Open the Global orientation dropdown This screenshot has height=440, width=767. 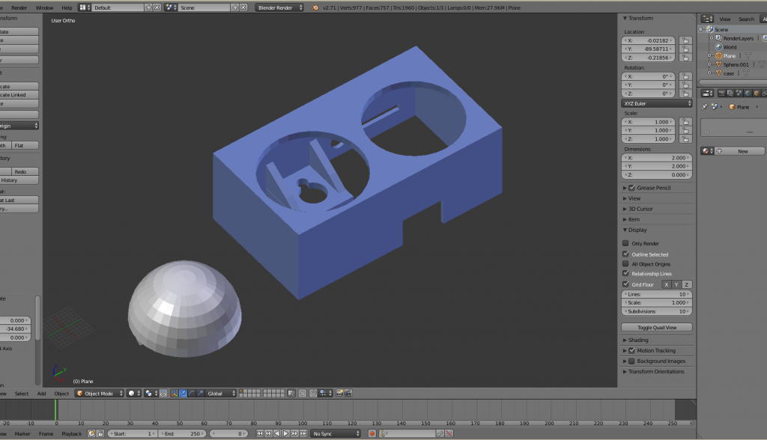click(x=221, y=394)
